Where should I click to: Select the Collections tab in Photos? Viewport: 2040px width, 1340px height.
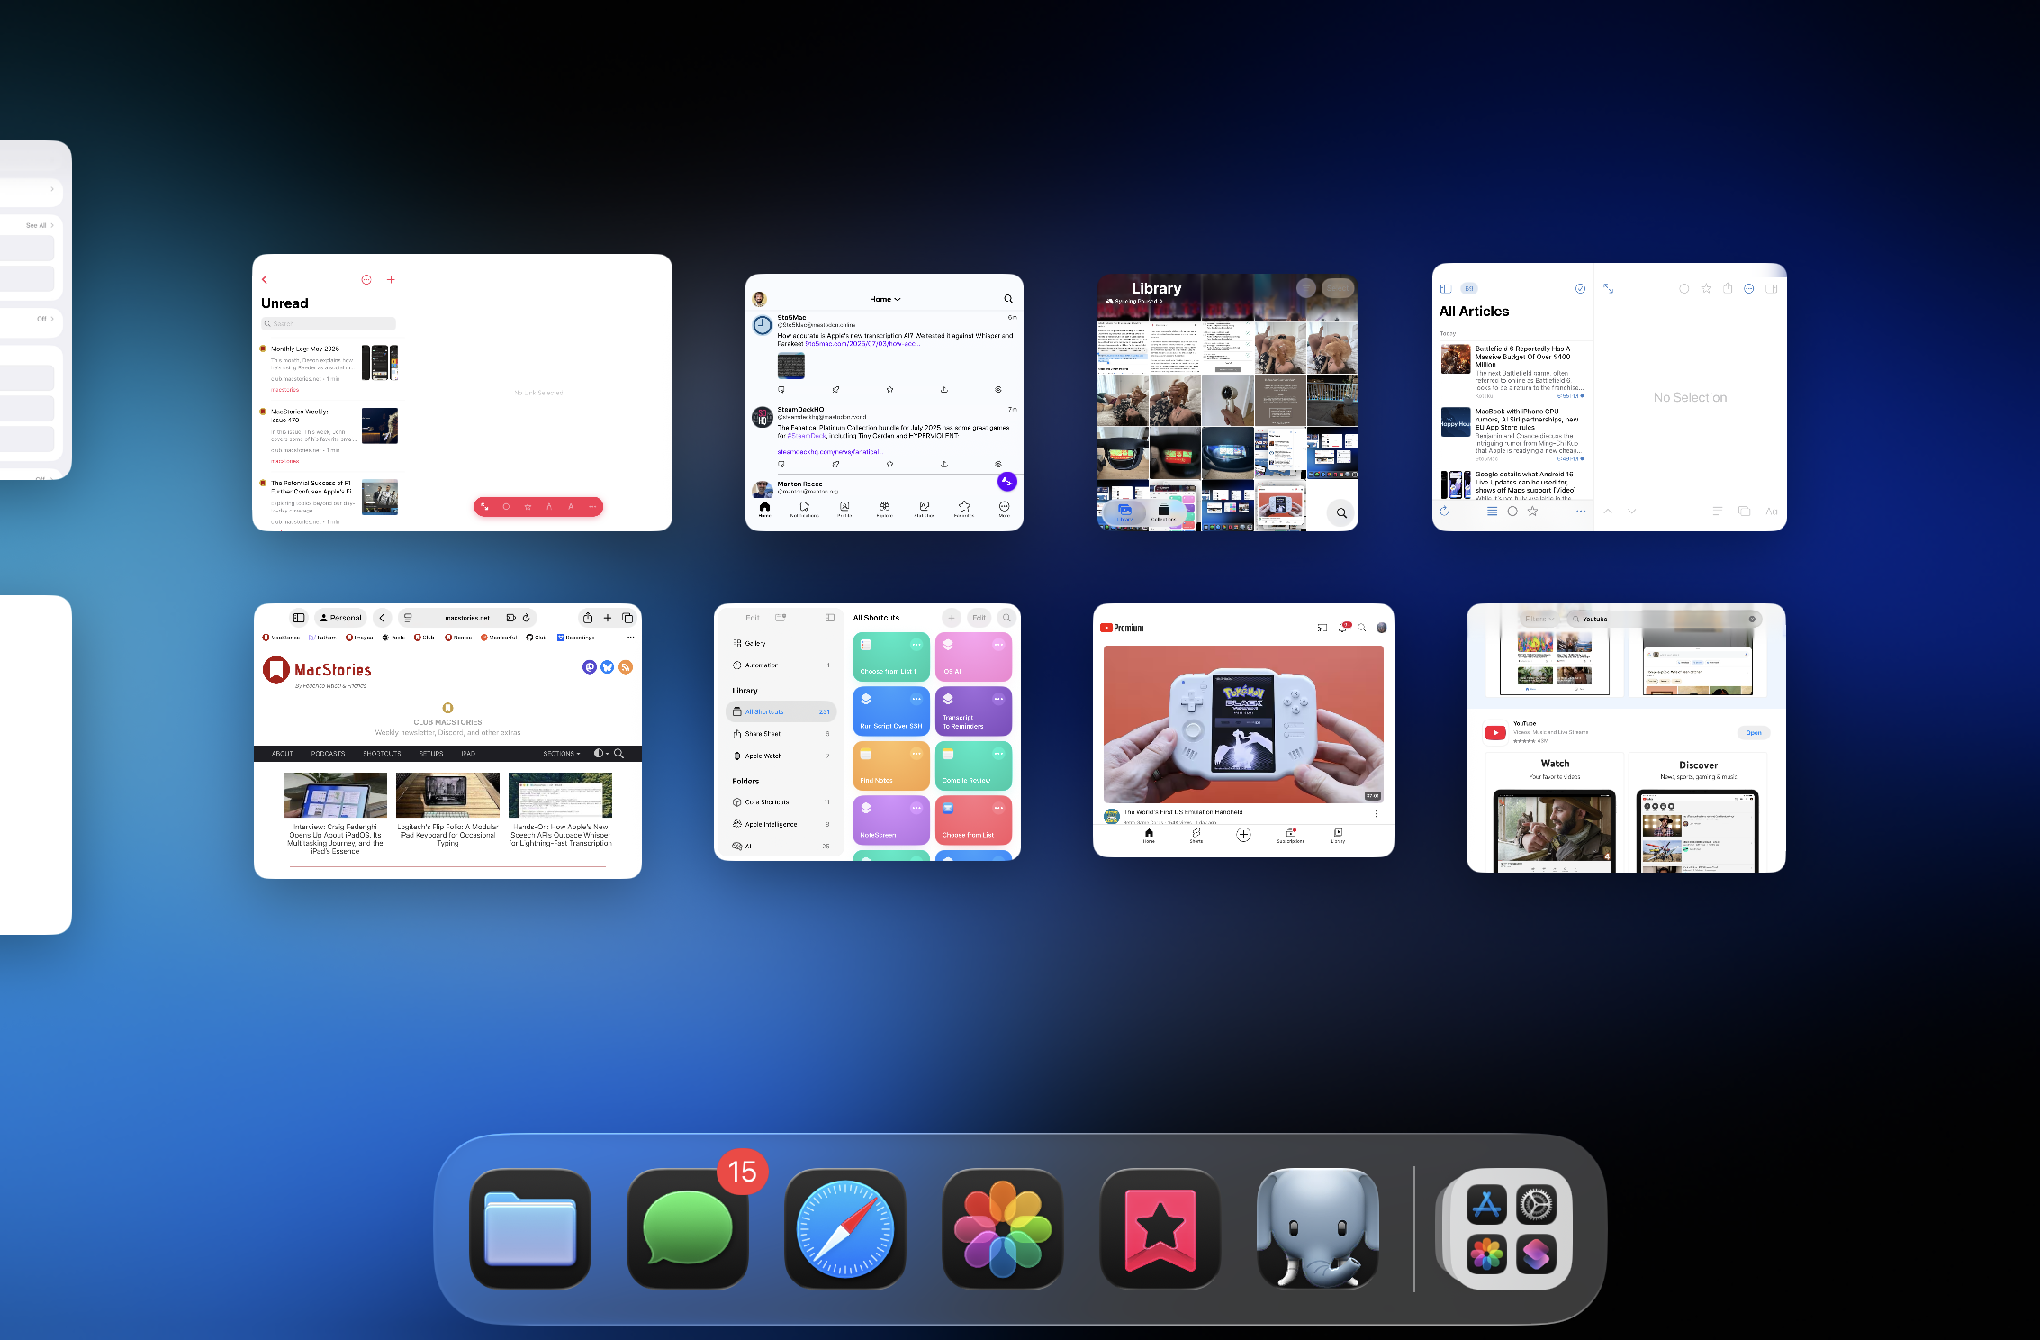(1163, 512)
